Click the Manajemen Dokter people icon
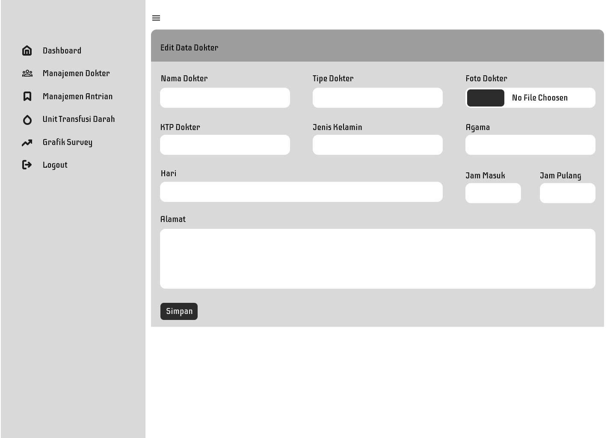 pos(27,74)
